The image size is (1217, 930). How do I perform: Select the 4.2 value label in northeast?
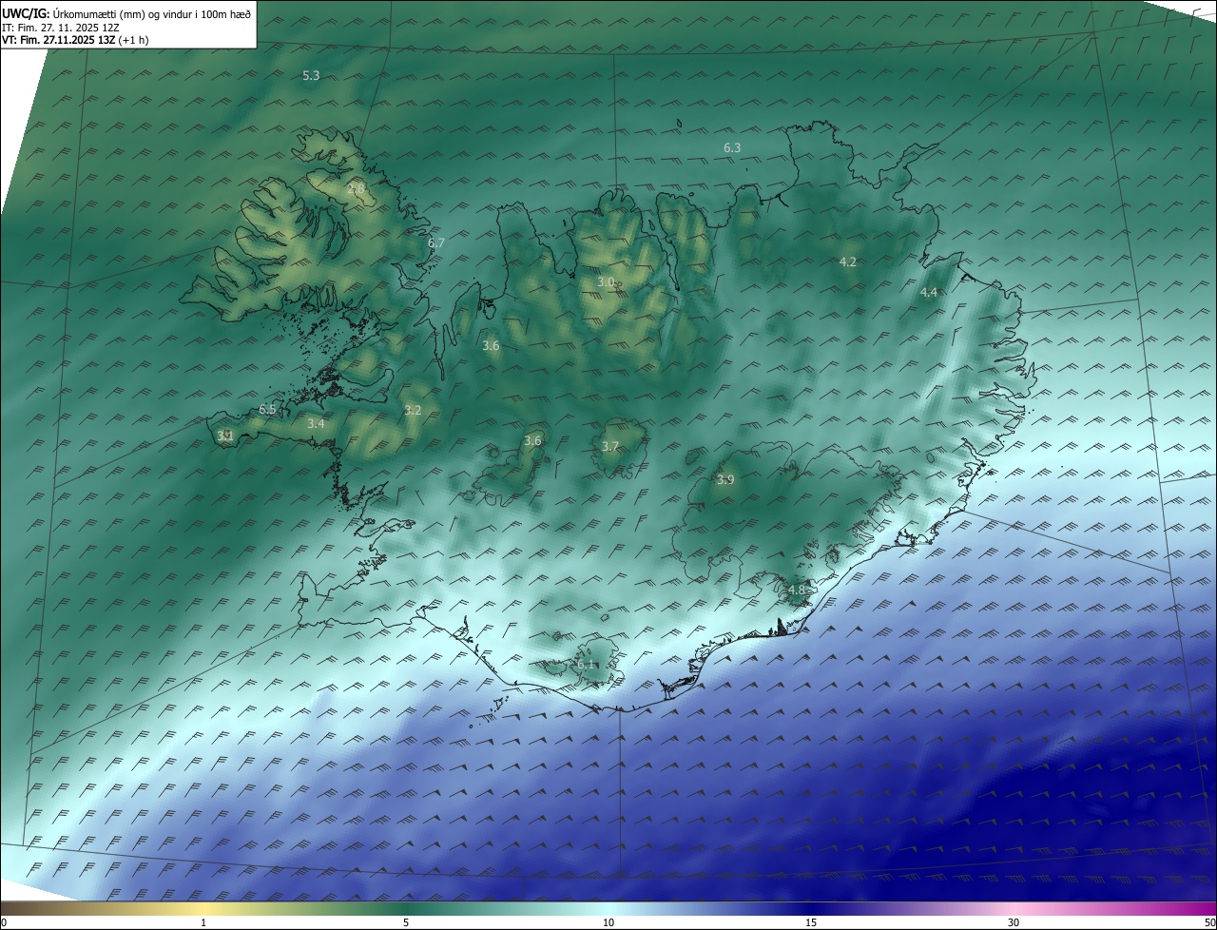pos(848,262)
